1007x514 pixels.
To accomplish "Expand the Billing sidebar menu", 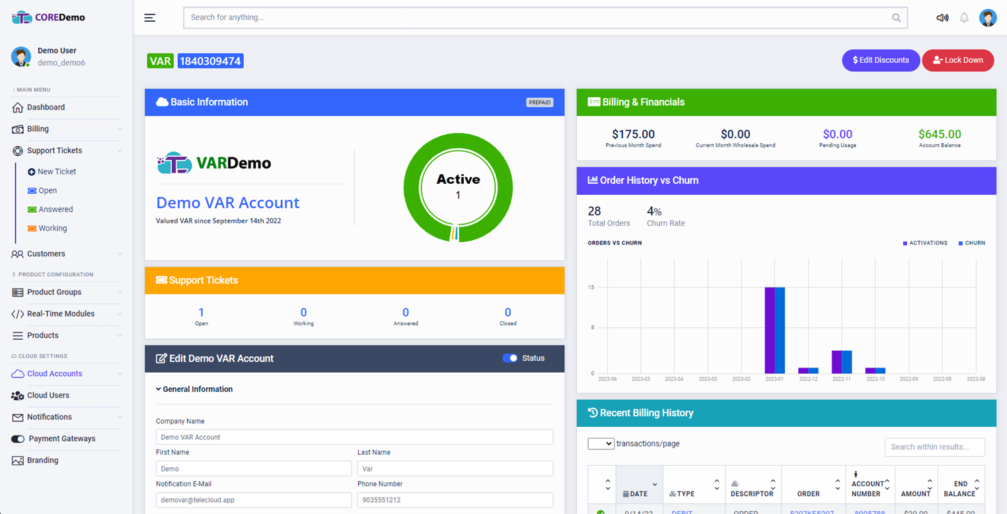I will 119,129.
